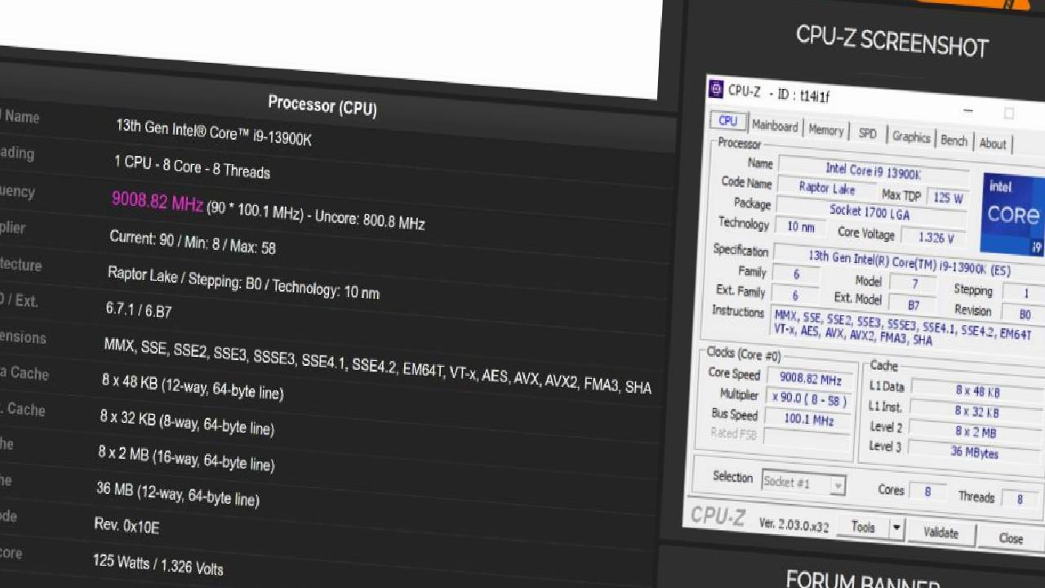This screenshot has width=1045, height=588.
Task: Click the Revision value B0
Action: click(1025, 314)
